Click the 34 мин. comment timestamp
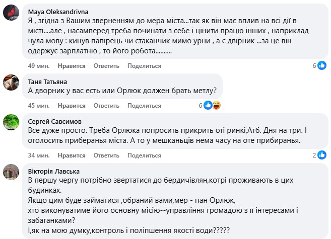The height and width of the screenshot is (239, 331). point(38,155)
